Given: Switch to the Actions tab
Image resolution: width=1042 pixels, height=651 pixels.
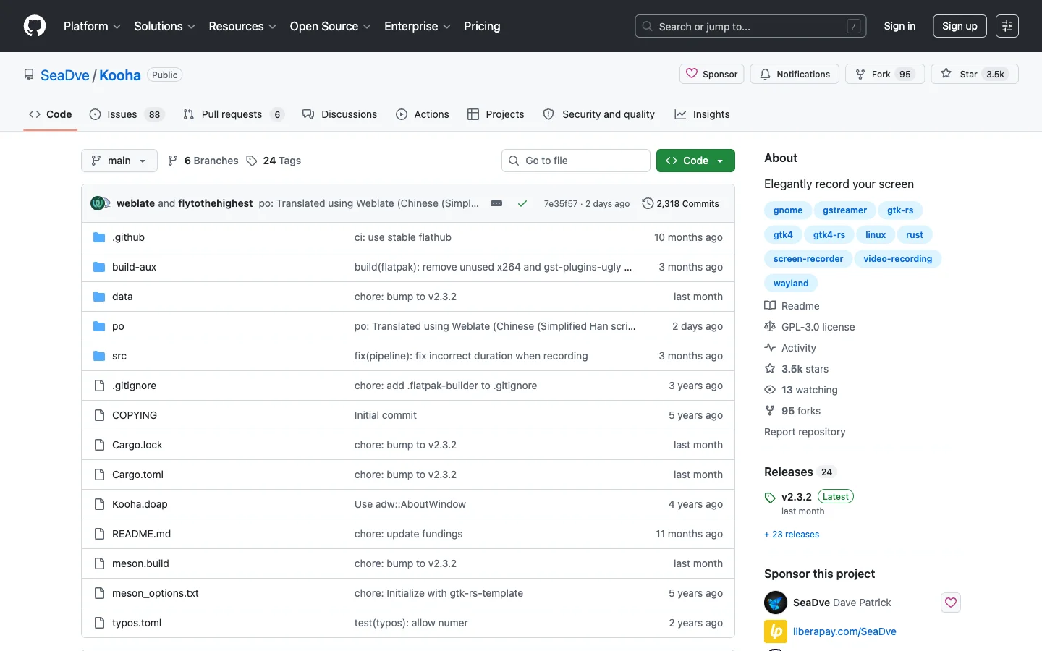Looking at the screenshot, I should tap(423, 114).
